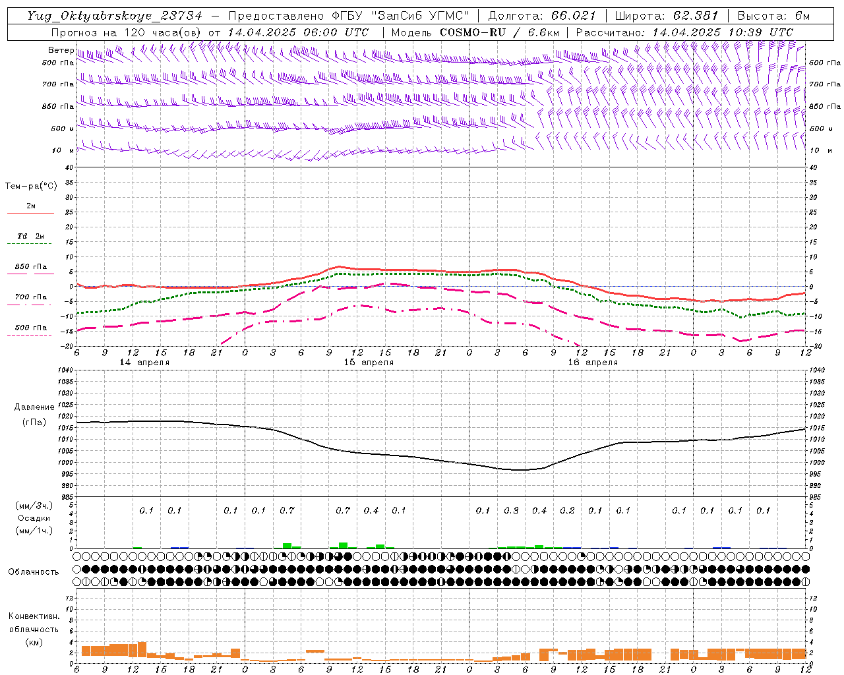Click the '(мм/1ч.)' precipitation unit label
The image size is (844, 675).
click(x=34, y=531)
